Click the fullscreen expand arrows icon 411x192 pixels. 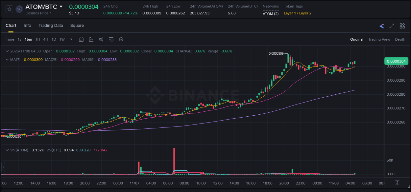(392, 26)
